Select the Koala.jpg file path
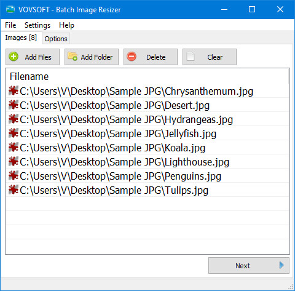The height and width of the screenshot is (291, 295). [112, 148]
